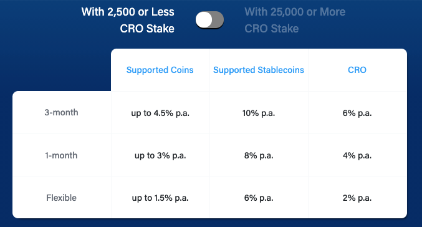Click the white knob of the stake switch

pos(204,20)
